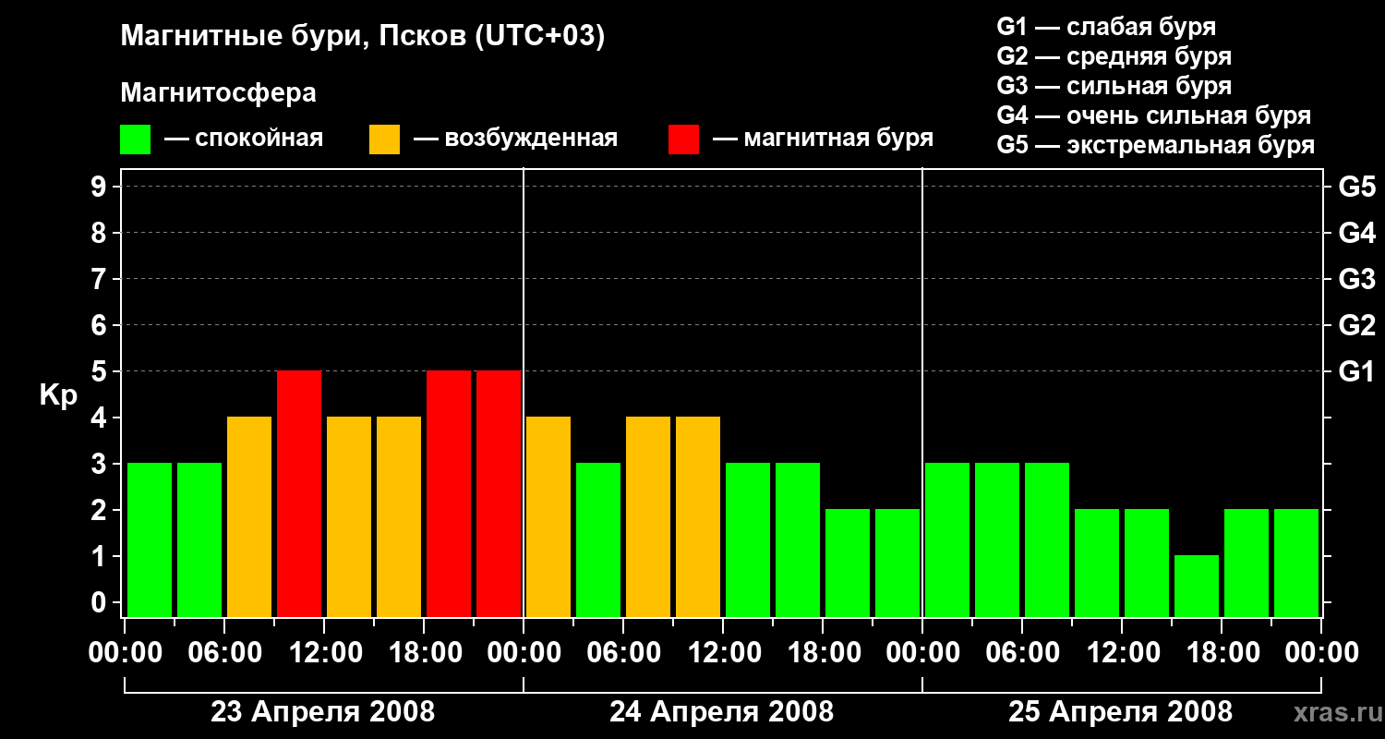The width and height of the screenshot is (1385, 739).
Task: Click the G1 tick label on the right axis
Action: [x=1356, y=371]
